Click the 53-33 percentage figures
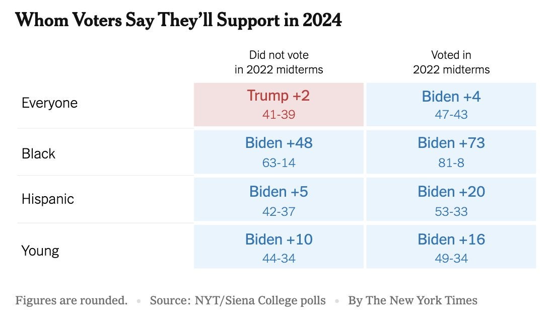The height and width of the screenshot is (326, 549). [451, 212]
